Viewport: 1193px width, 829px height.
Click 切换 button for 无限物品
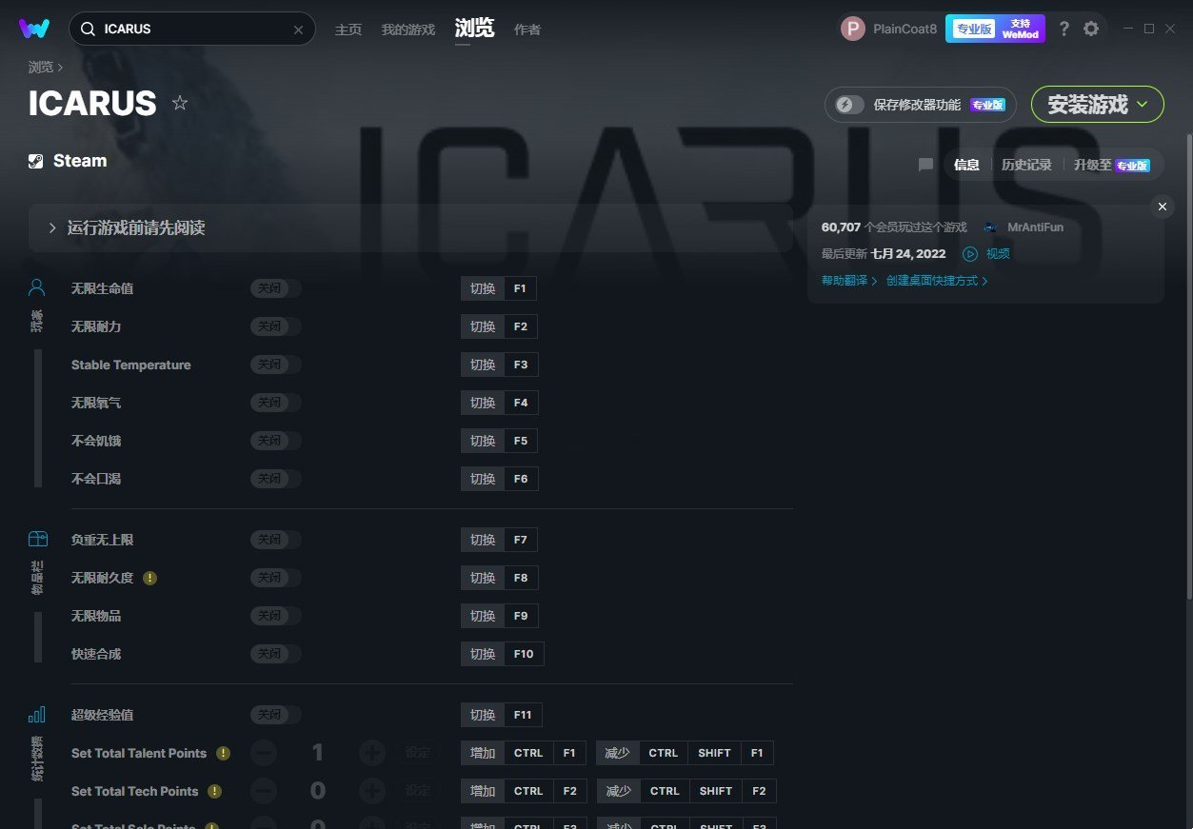(x=483, y=616)
